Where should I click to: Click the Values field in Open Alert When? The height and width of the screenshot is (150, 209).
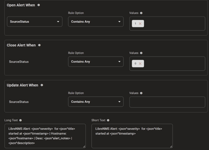(173, 24)
